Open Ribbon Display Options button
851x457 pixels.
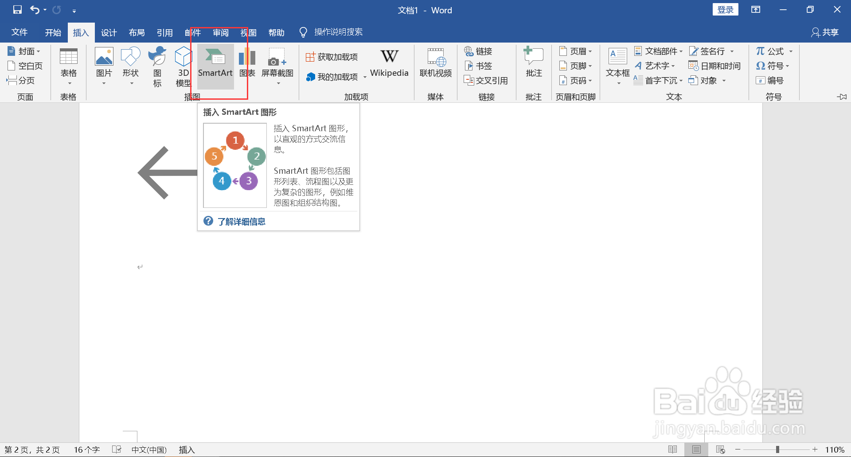(756, 10)
